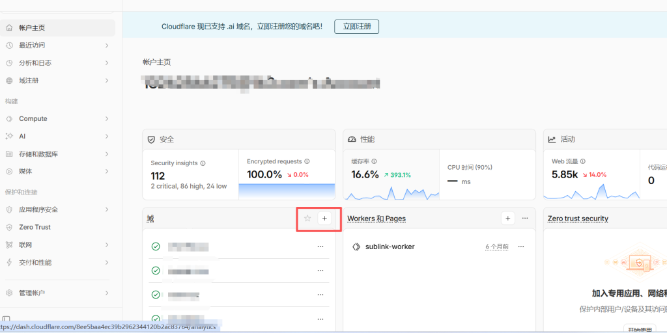The height and width of the screenshot is (333, 667).
Task: Click the star icon in the 域 panel
Action: pyautogui.click(x=307, y=219)
